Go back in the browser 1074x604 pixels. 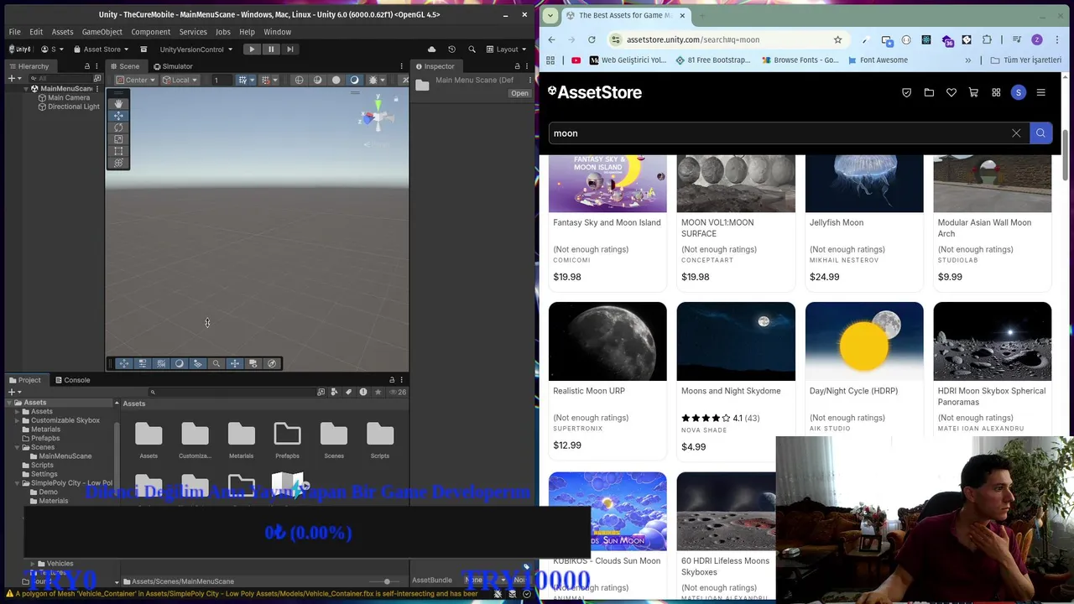(x=551, y=39)
